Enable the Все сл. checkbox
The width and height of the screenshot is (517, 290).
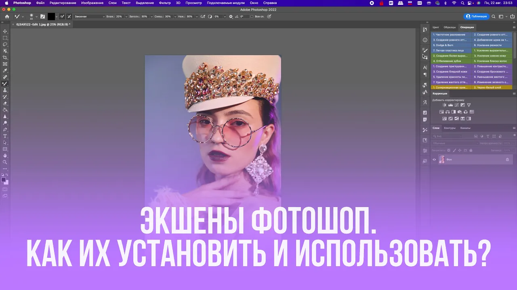tap(252, 17)
